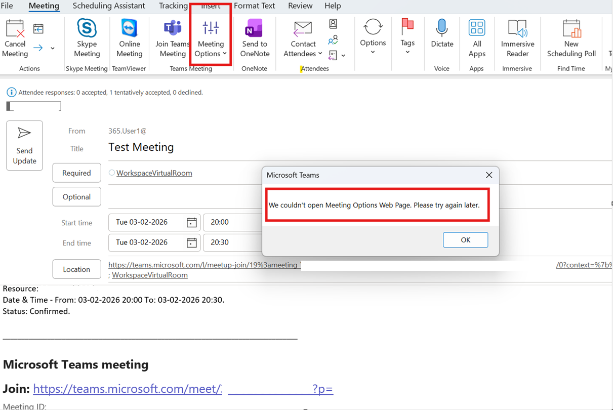The width and height of the screenshot is (613, 410).
Task: Expand the Tags dropdown chevron
Action: click(407, 52)
